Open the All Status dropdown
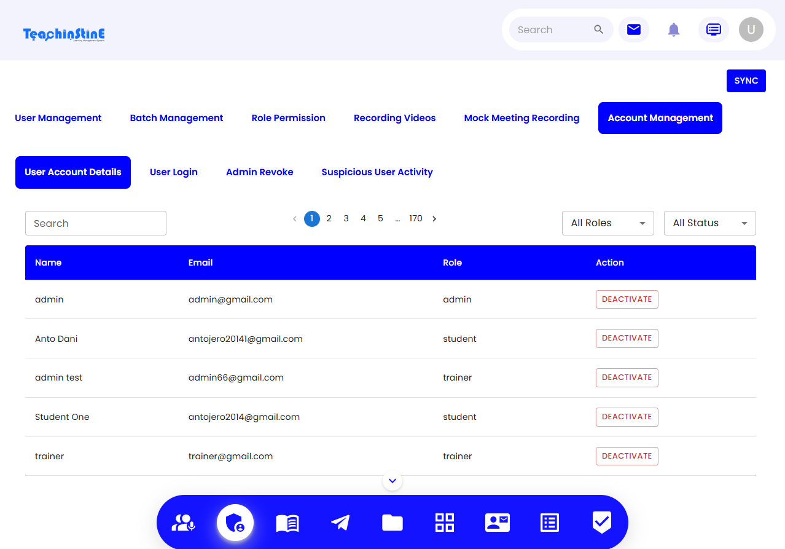The width and height of the screenshot is (785, 549). [x=709, y=223]
